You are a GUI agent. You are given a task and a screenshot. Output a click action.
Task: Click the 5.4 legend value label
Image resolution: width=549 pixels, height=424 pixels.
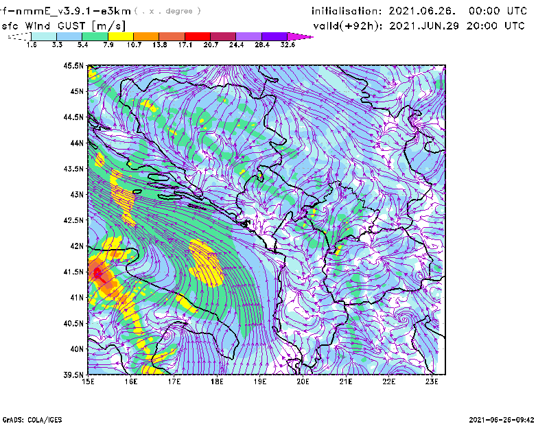pos(82,45)
